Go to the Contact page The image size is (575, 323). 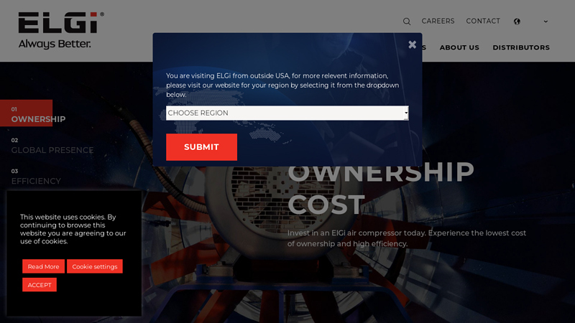(483, 22)
